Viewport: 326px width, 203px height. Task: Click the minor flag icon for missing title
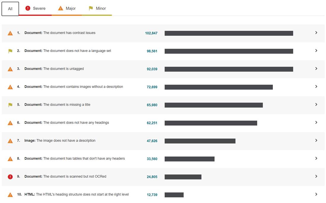tap(10, 105)
